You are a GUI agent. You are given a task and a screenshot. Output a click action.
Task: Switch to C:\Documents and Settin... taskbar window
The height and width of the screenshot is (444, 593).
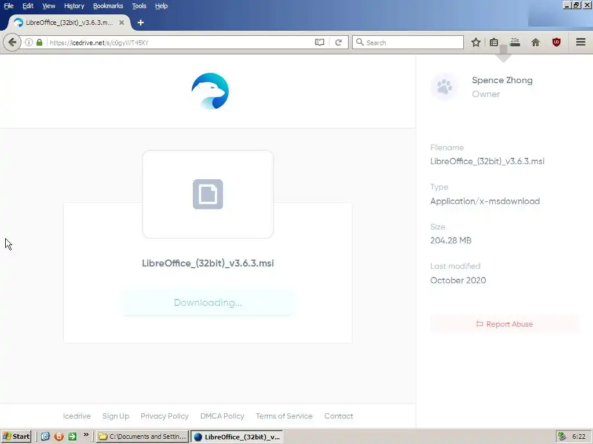[142, 436]
